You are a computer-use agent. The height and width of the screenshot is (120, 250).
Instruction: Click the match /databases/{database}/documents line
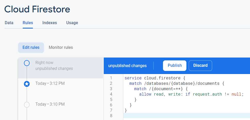[x=177, y=84]
